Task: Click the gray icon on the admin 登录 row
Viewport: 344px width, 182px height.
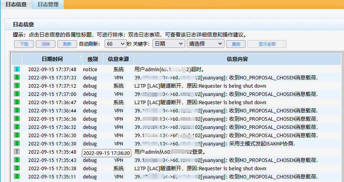Action: (17, 152)
